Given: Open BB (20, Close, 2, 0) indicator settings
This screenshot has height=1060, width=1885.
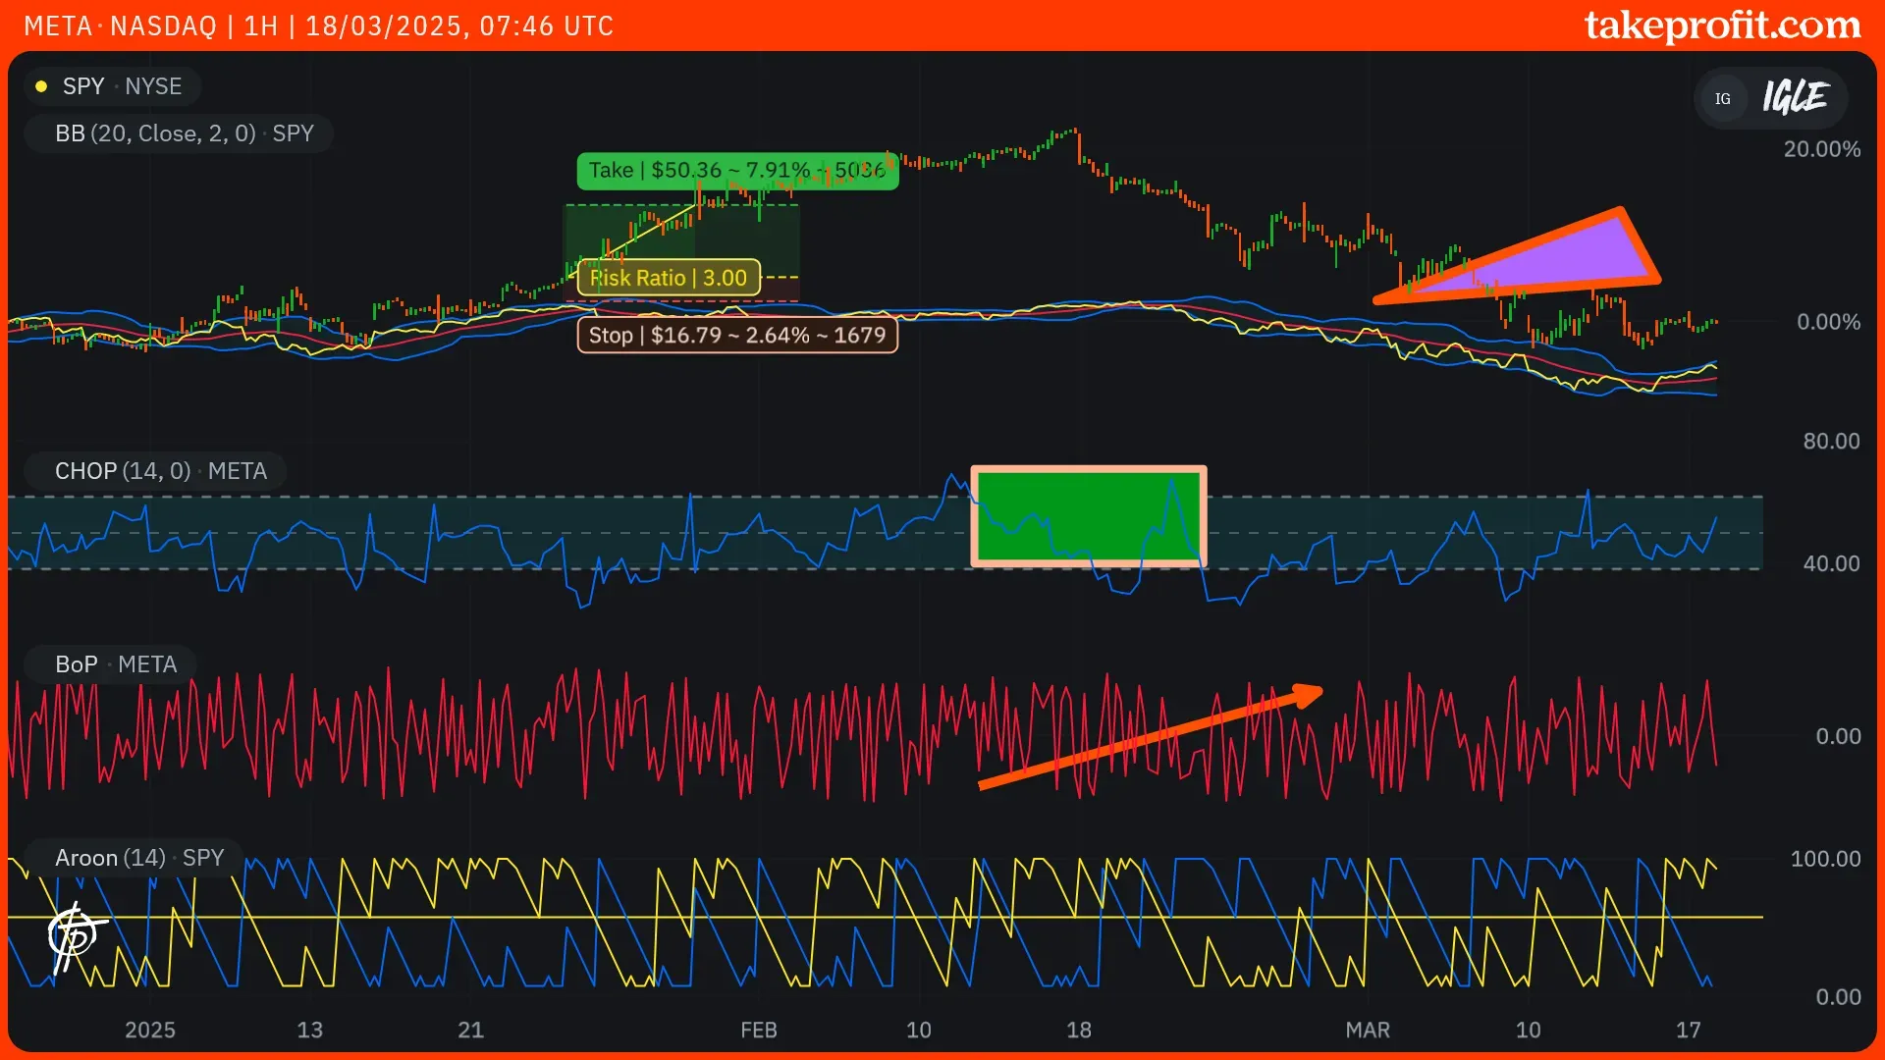Looking at the screenshot, I should tap(185, 133).
